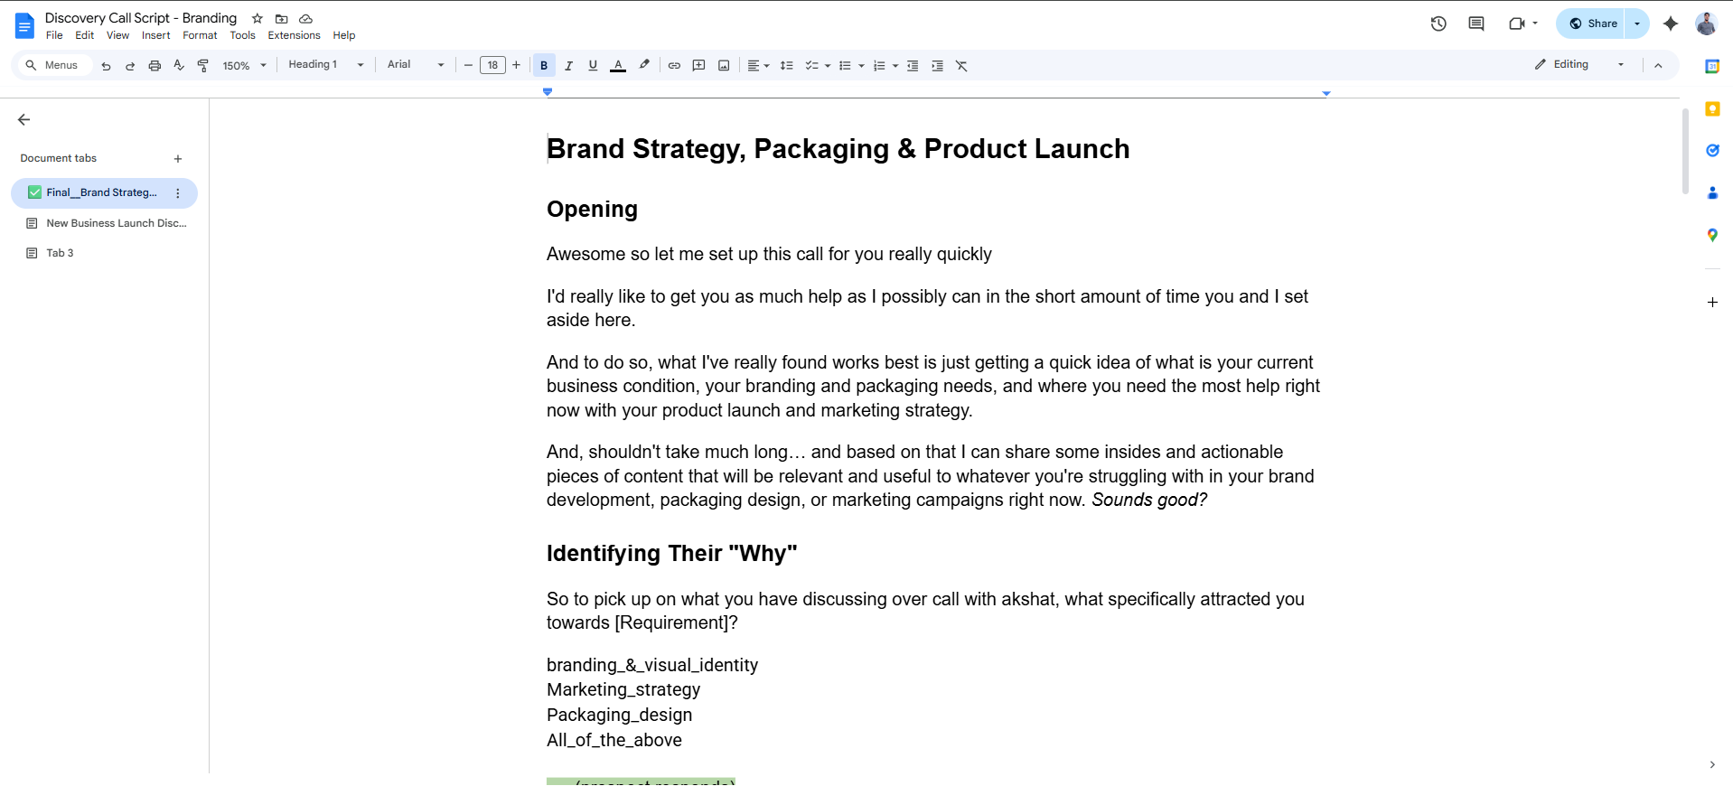This screenshot has height=786, width=1733.
Task: Expand the 150% zoom dropdown
Action: [245, 66]
